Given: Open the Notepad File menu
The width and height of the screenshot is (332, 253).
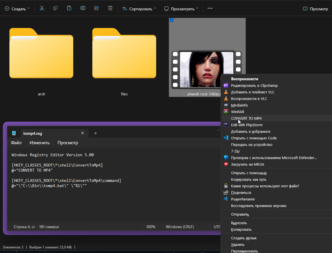Looking at the screenshot, I should [x=16, y=143].
